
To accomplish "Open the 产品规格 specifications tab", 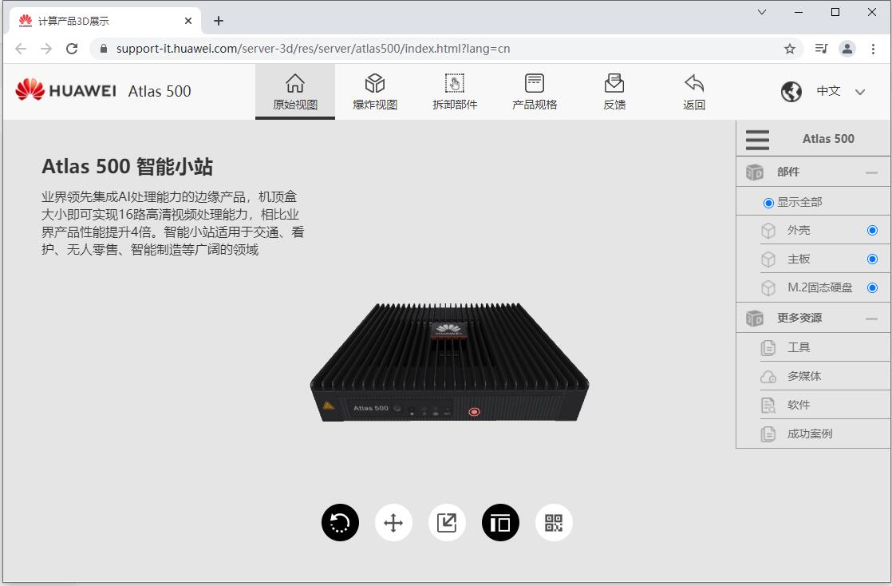I will tap(535, 92).
